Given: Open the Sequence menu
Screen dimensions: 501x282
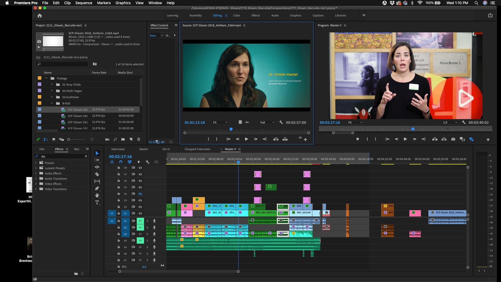Looking at the screenshot, I should click(x=84, y=3).
